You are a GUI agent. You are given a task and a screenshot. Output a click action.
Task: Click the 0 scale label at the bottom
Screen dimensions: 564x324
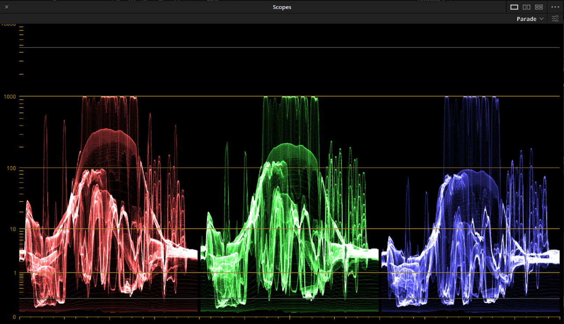(x=14, y=317)
